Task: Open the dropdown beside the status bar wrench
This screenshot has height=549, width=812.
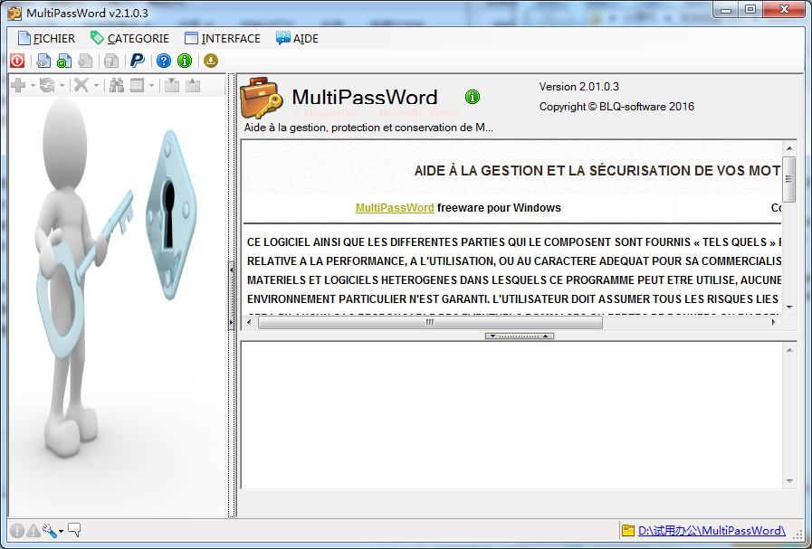Action: point(62,531)
